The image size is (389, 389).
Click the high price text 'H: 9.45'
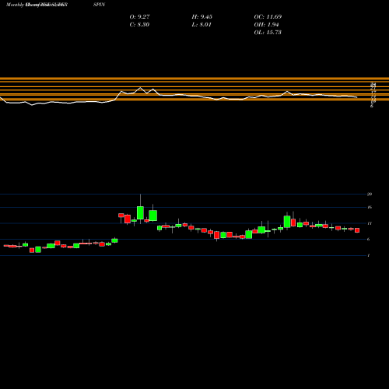pyautogui.click(x=202, y=17)
